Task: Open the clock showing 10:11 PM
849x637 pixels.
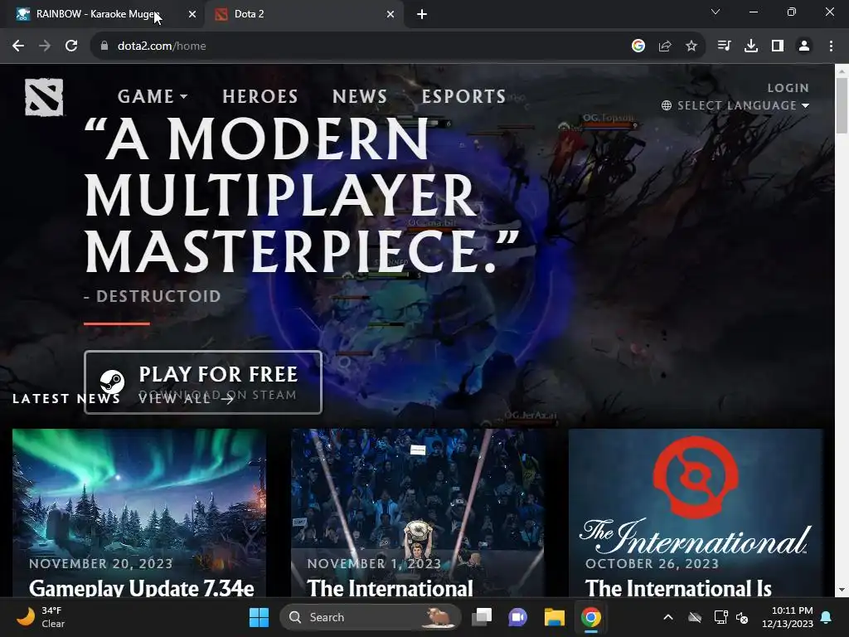Action: [x=788, y=617]
